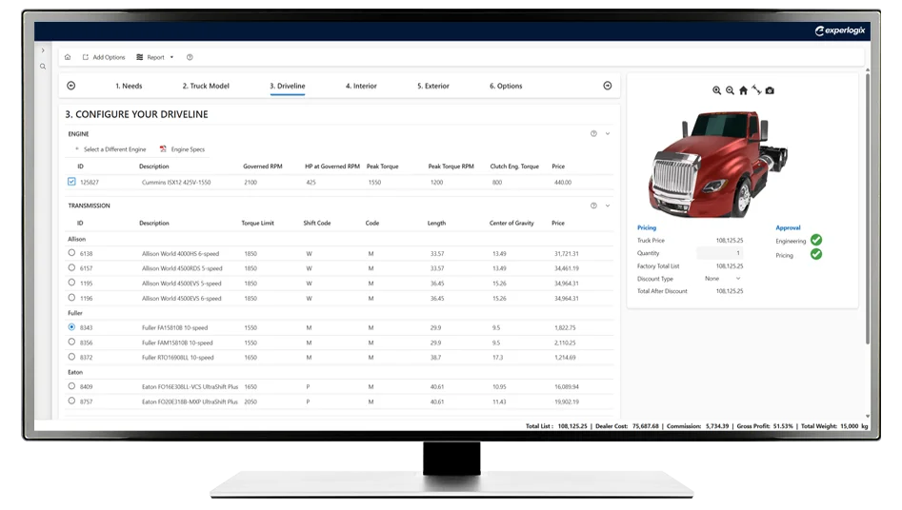Switch to the 6. Options tab
This screenshot has width=902, height=510.
coord(506,86)
